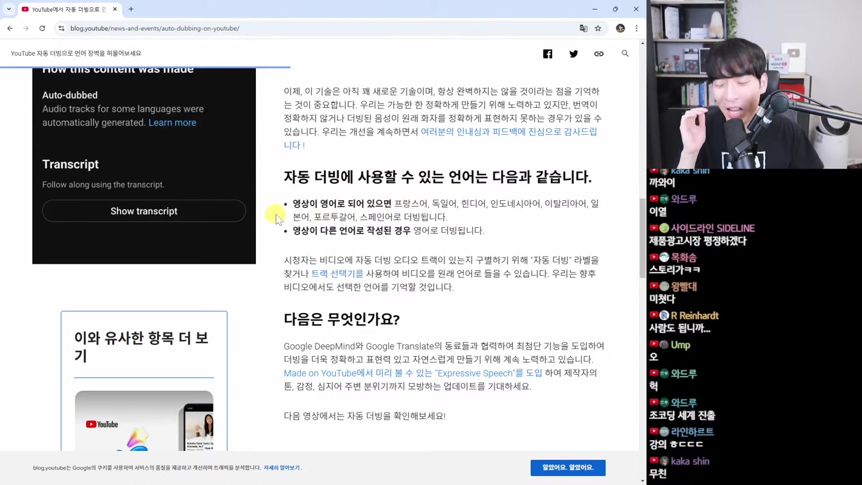This screenshot has width=862, height=485.
Task: Open the Google Translate page icon
Action: [x=583, y=28]
